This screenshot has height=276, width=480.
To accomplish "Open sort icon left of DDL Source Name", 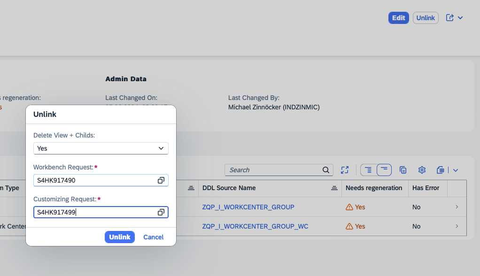I will [x=191, y=188].
